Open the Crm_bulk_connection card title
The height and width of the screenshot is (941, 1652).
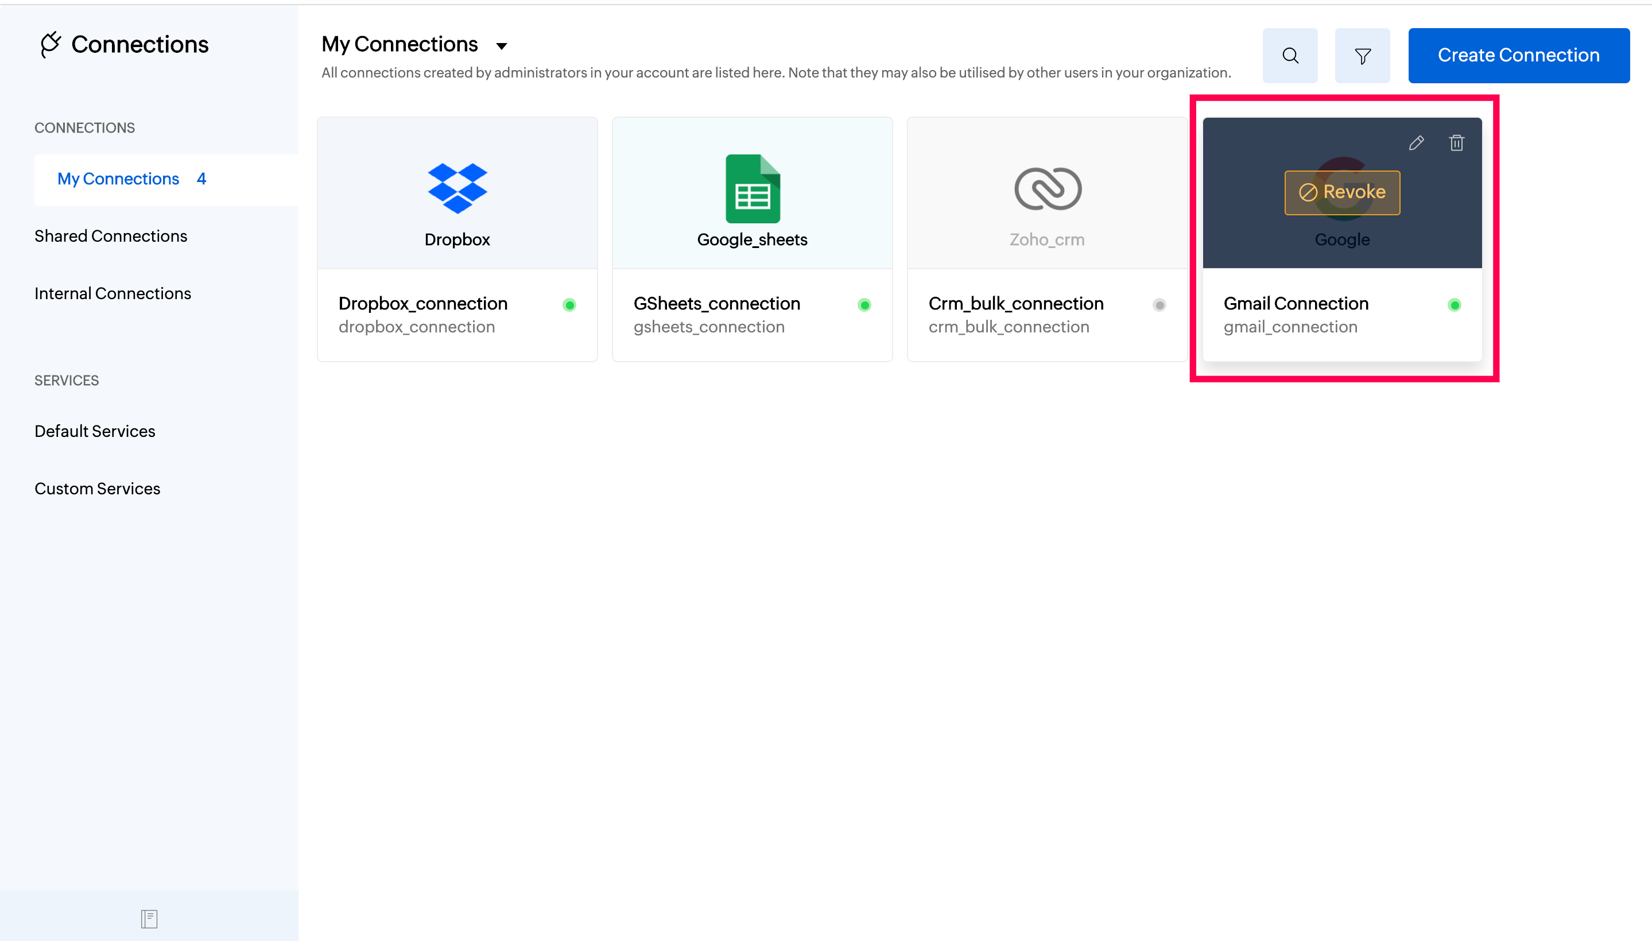click(x=1015, y=304)
